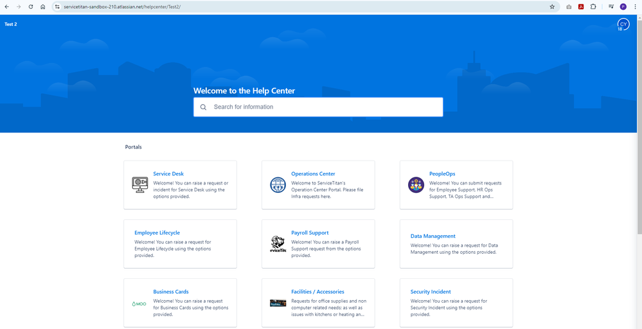Click the Security Incident description text

click(449, 308)
